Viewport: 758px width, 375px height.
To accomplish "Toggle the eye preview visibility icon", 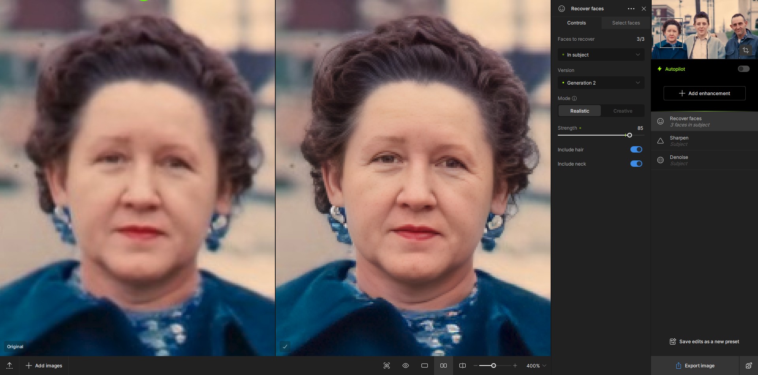I will [x=406, y=366].
